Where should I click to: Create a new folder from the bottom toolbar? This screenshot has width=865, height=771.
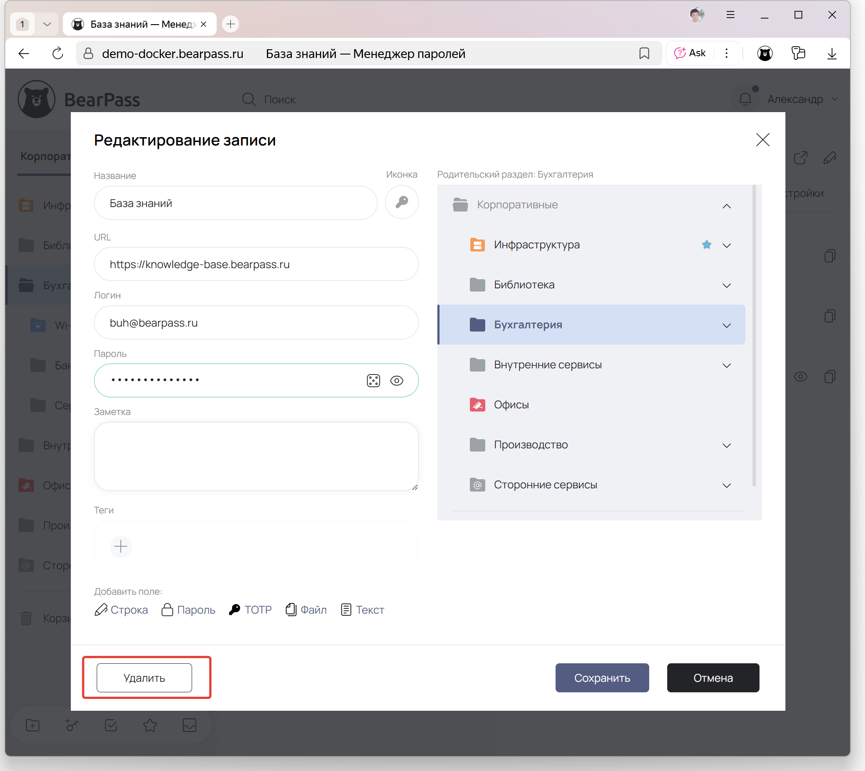click(x=33, y=725)
